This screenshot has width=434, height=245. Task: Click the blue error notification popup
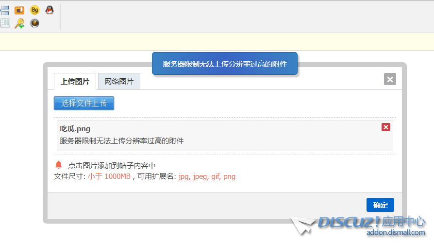point(225,64)
